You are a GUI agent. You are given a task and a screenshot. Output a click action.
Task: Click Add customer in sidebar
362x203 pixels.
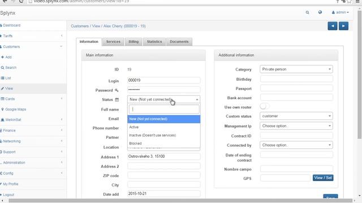(33, 57)
